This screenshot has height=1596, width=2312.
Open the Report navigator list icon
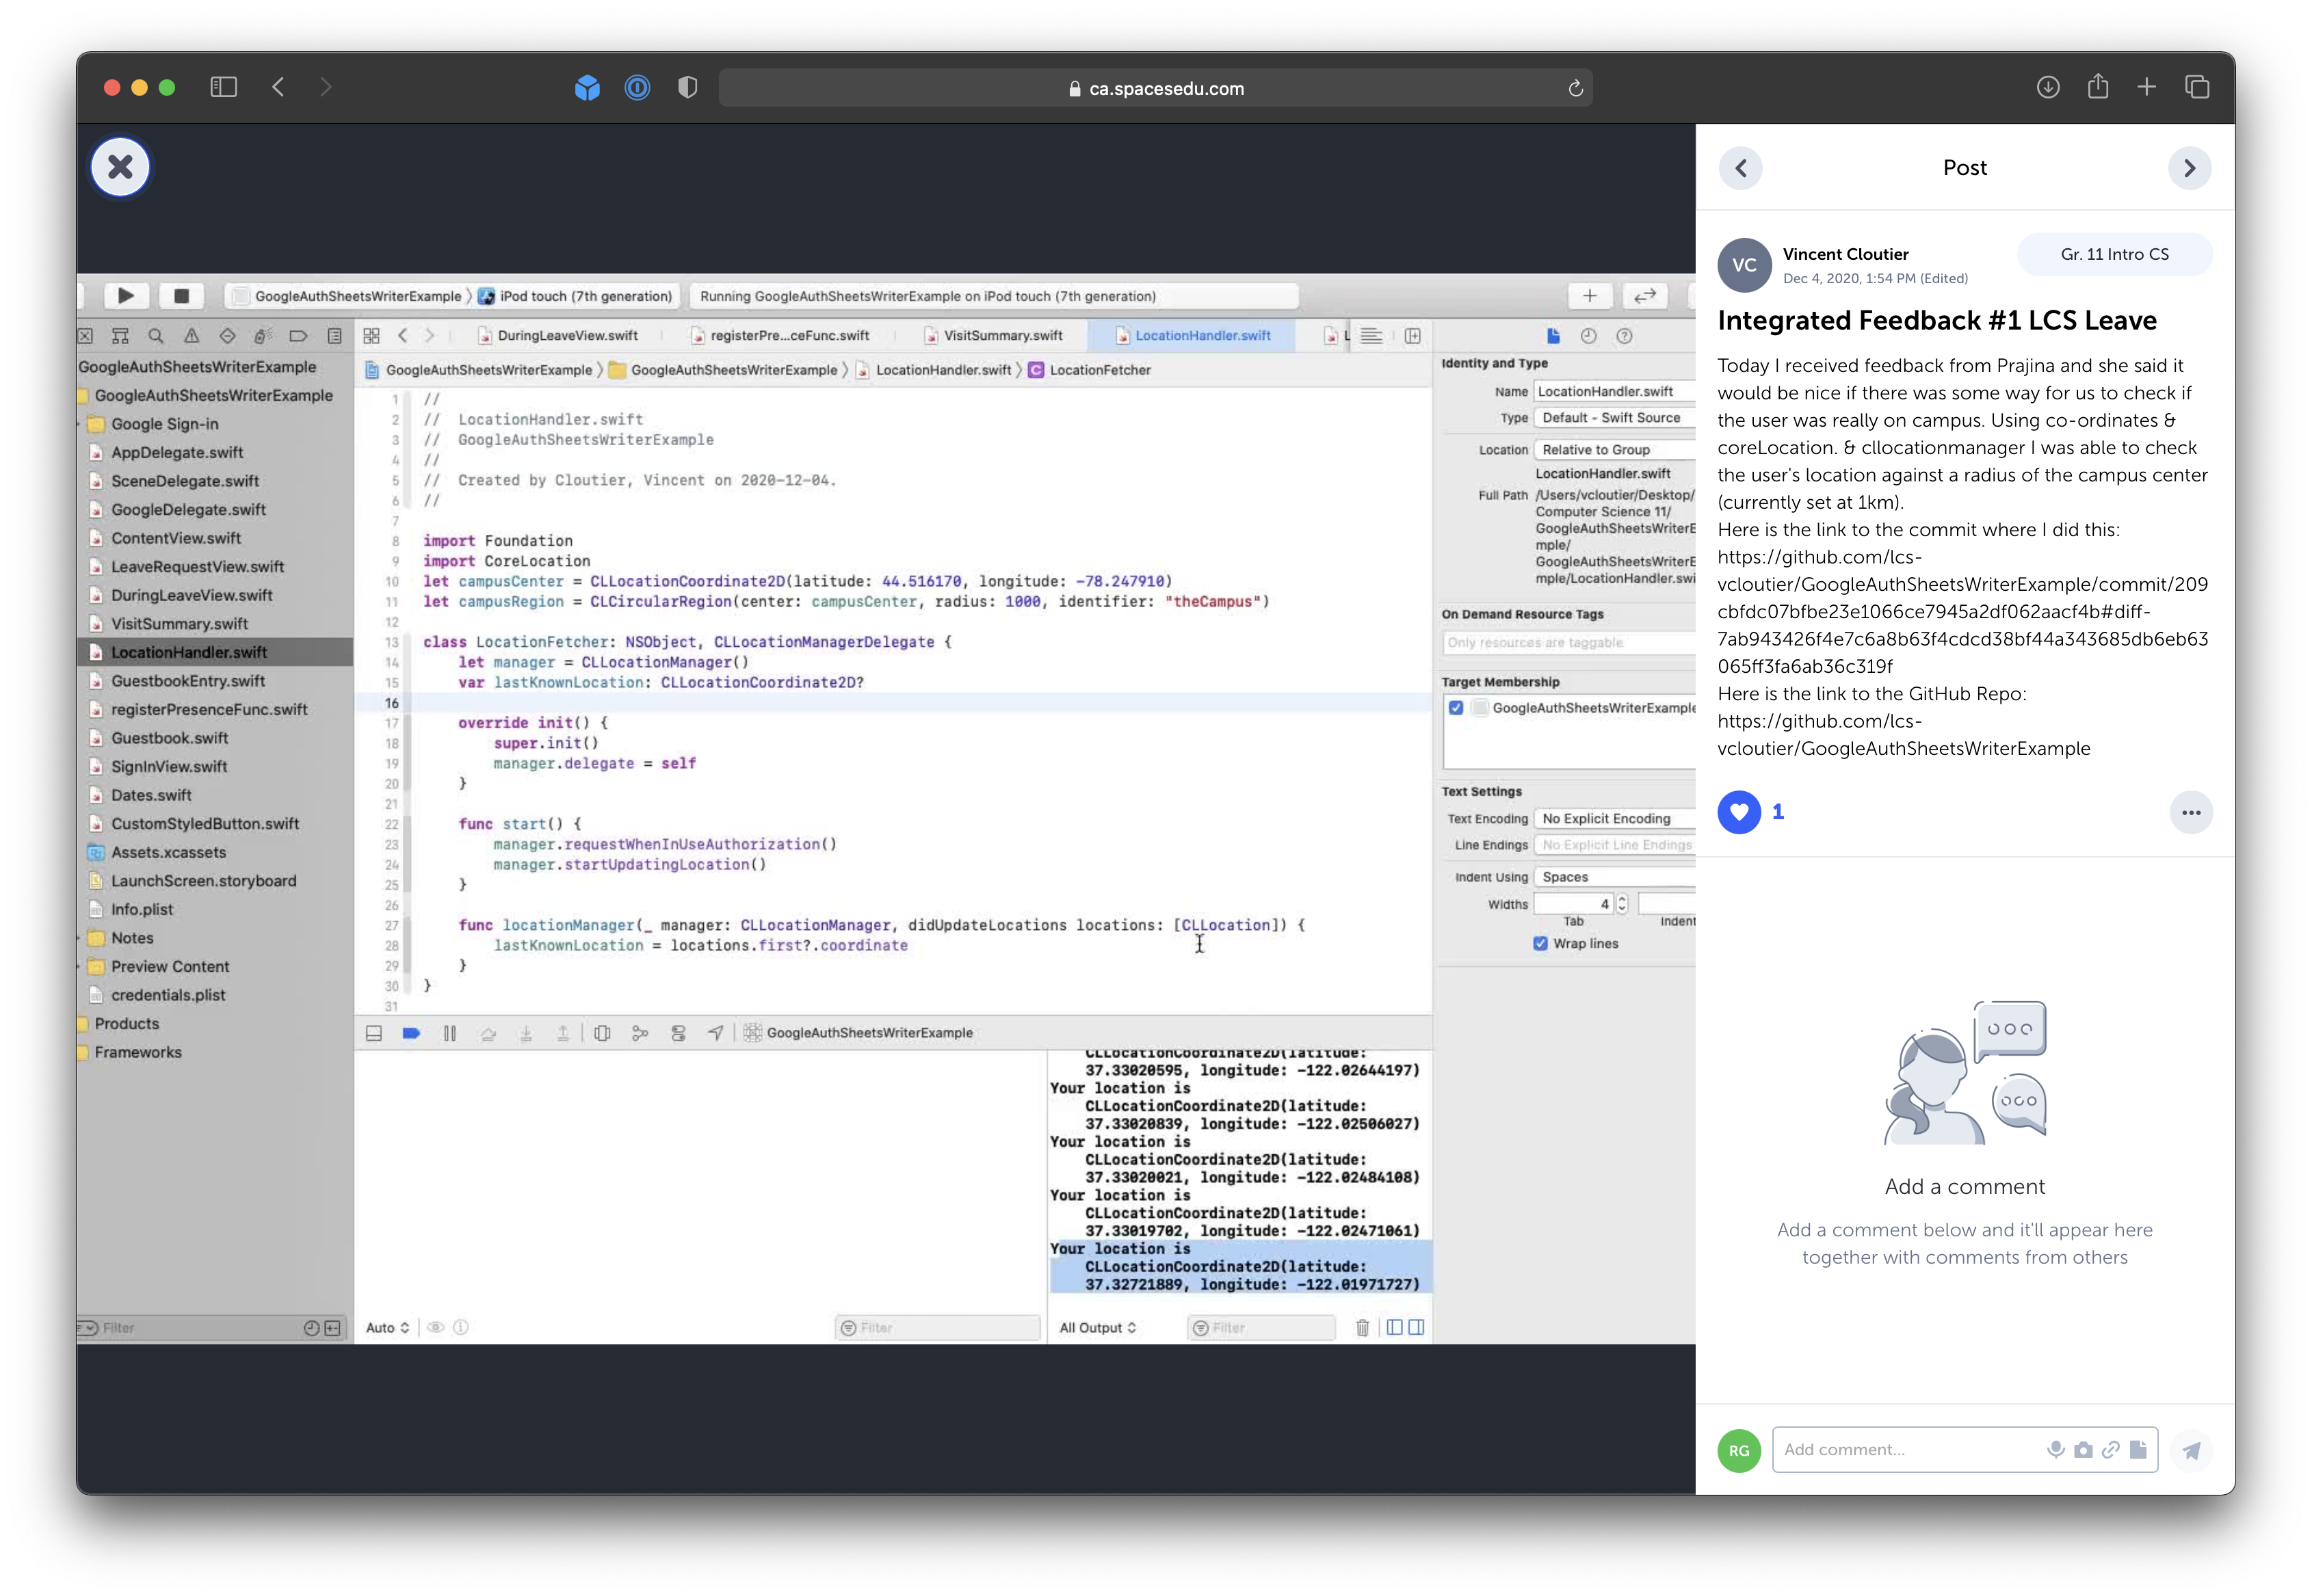coord(334,336)
